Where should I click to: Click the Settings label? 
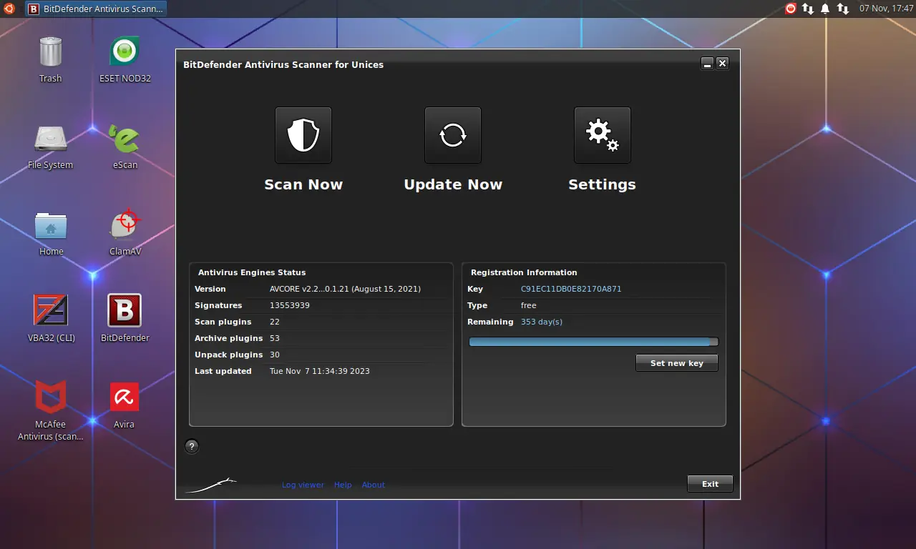602,184
